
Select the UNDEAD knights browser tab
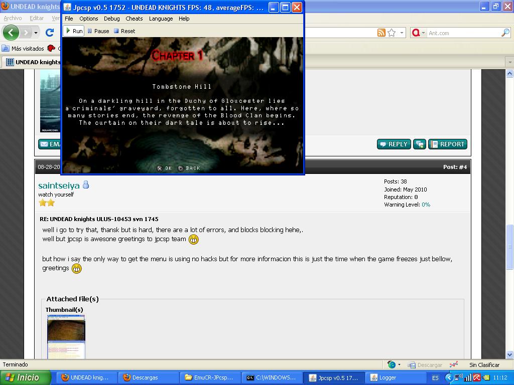pyautogui.click(x=33, y=62)
